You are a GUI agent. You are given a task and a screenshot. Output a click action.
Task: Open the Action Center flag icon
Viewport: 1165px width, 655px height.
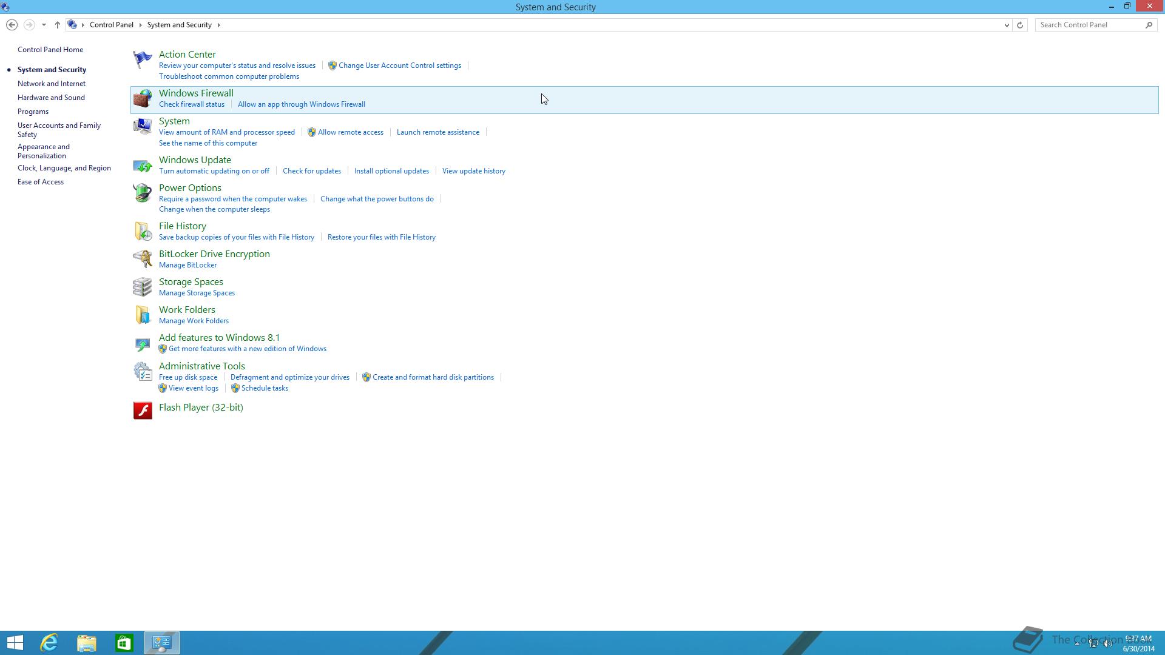pos(143,59)
